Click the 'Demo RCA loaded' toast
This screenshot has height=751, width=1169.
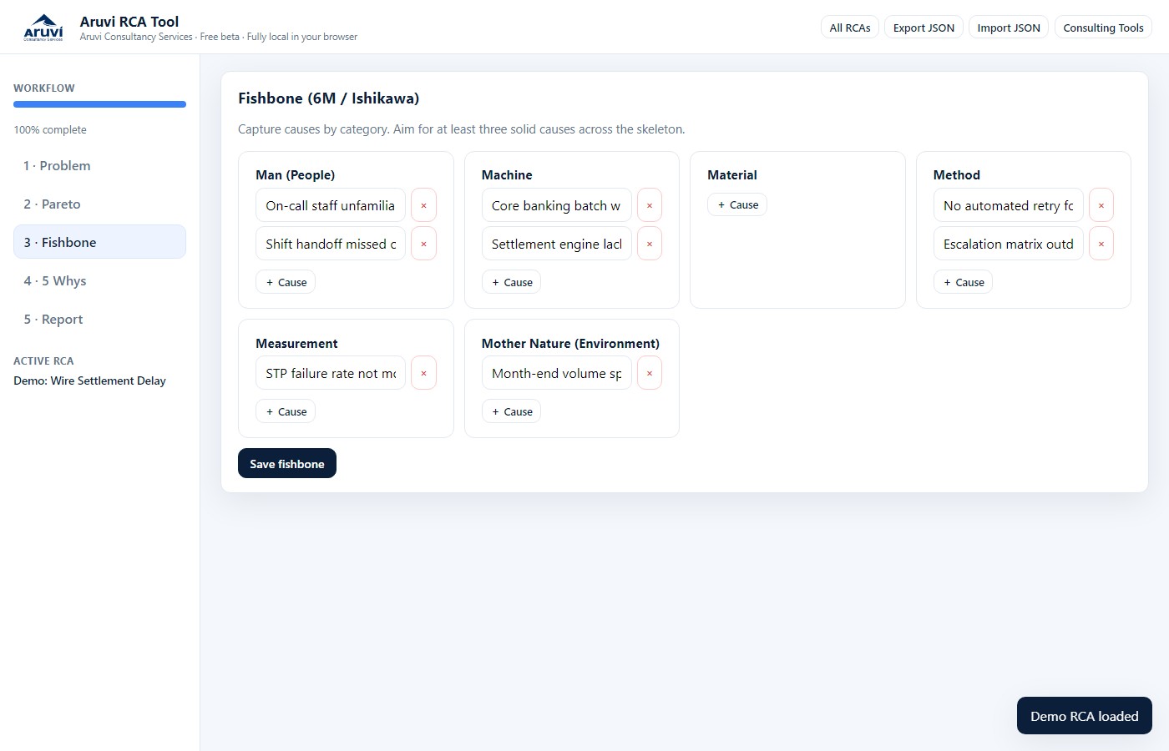[1084, 716]
